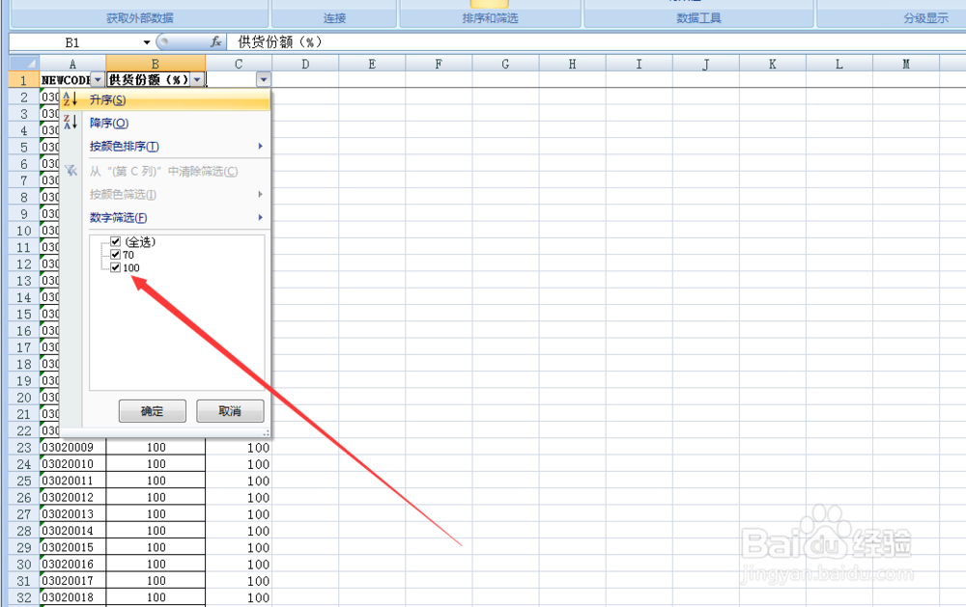This screenshot has height=607, width=966.
Task: Click the select-all corner button
Action: [24, 64]
